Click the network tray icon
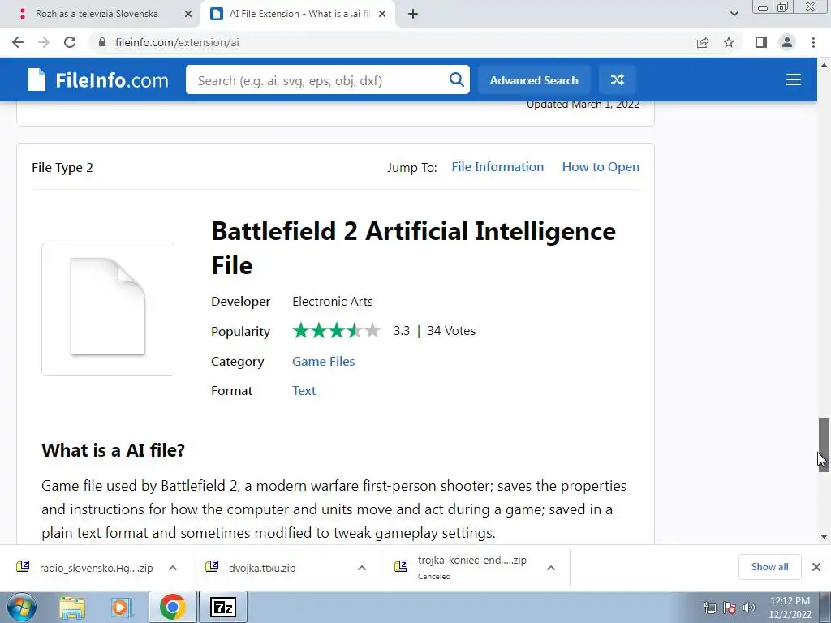Image resolution: width=831 pixels, height=623 pixels. [709, 607]
